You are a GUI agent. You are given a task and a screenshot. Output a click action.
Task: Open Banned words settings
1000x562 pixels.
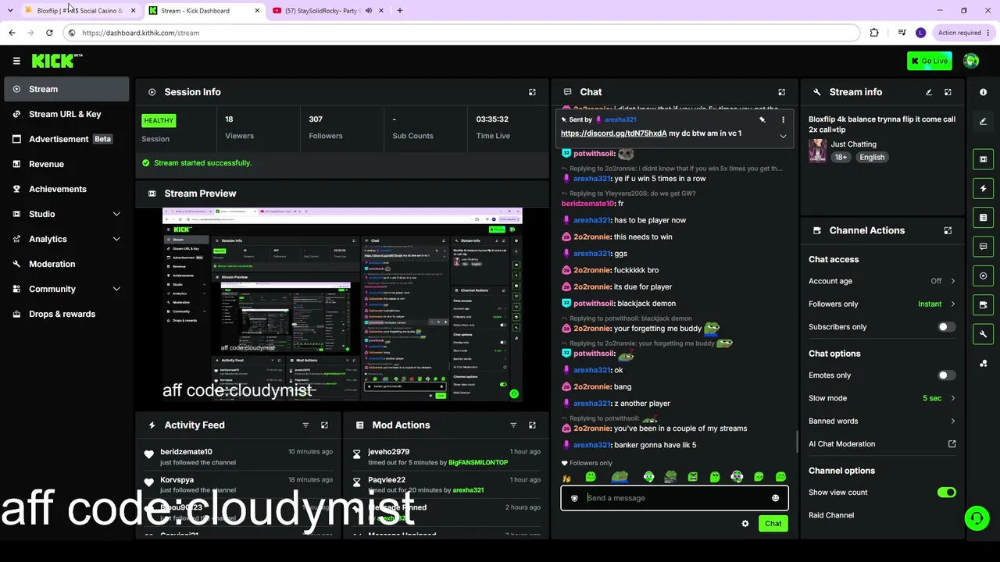tap(882, 421)
